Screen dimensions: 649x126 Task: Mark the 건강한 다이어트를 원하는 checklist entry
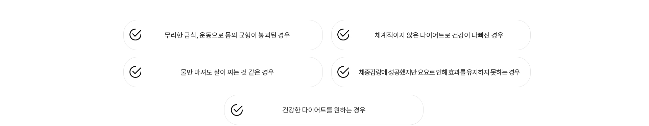tap(324, 110)
